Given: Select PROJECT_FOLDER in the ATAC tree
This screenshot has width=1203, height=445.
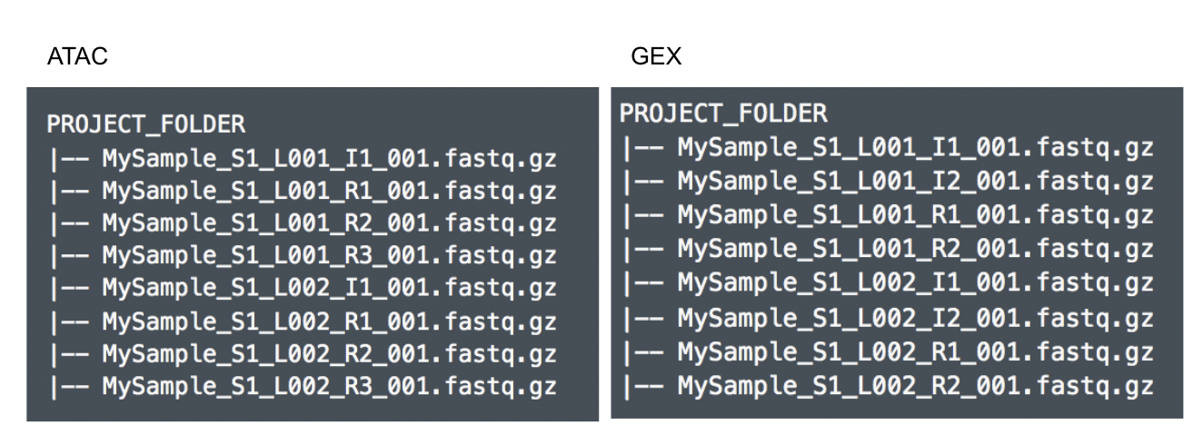Looking at the screenshot, I should pos(145,124).
